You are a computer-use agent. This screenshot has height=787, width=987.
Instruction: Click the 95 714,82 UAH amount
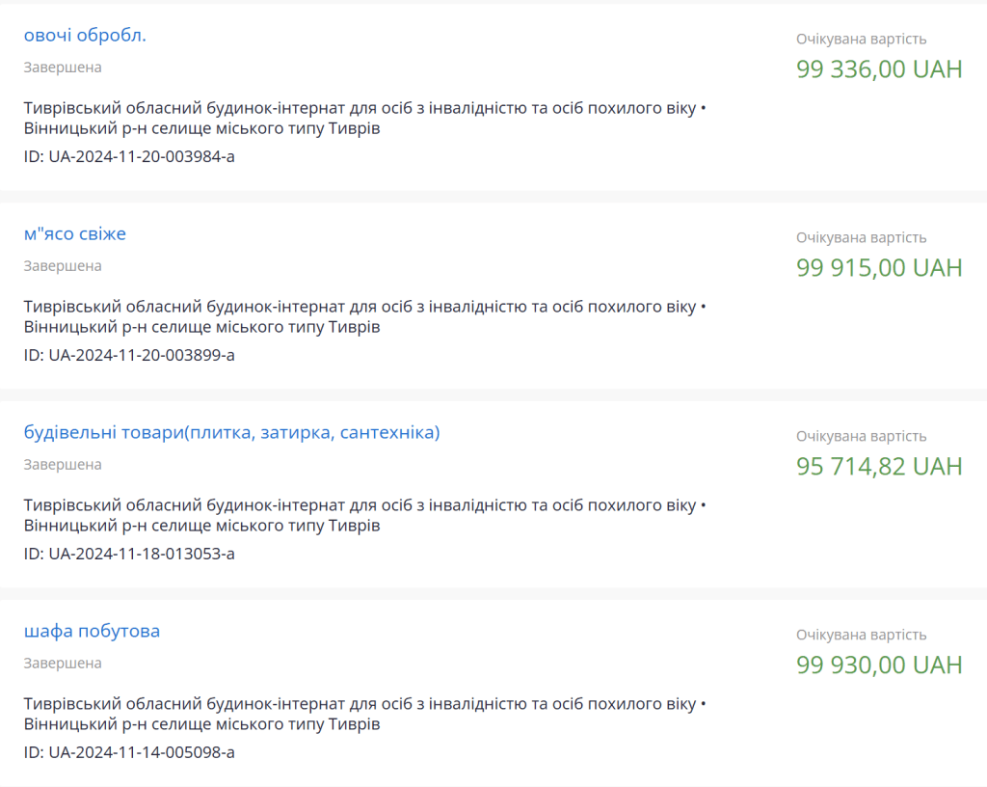879,467
